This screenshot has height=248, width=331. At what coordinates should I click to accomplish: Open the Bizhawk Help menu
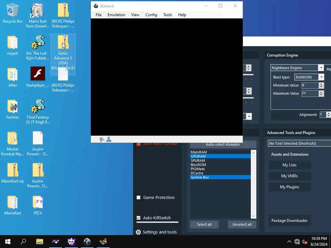(182, 15)
